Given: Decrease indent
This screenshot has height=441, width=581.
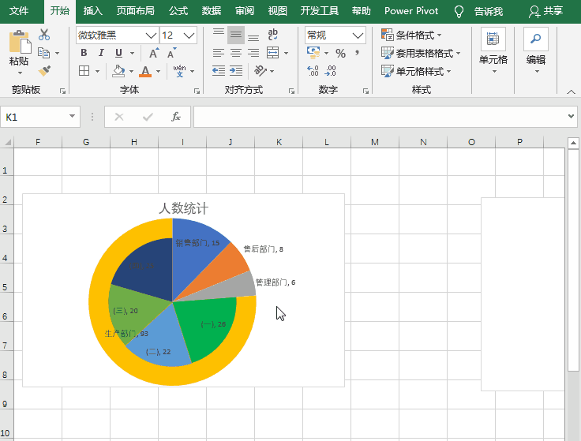Looking at the screenshot, I should [218, 70].
